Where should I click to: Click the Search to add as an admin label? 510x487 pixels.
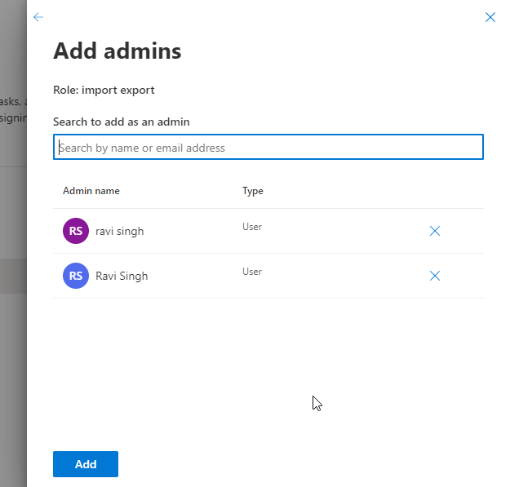click(122, 122)
